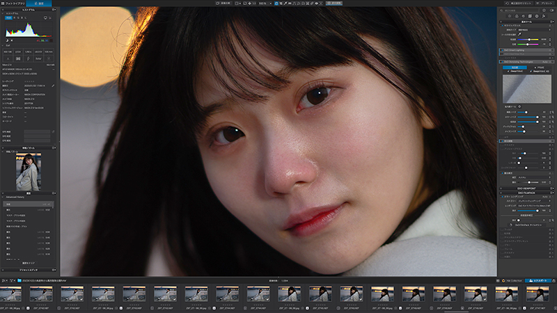Pick the white balance color picker eyedropper in the right panel
The image size is (557, 313).
[519, 34]
